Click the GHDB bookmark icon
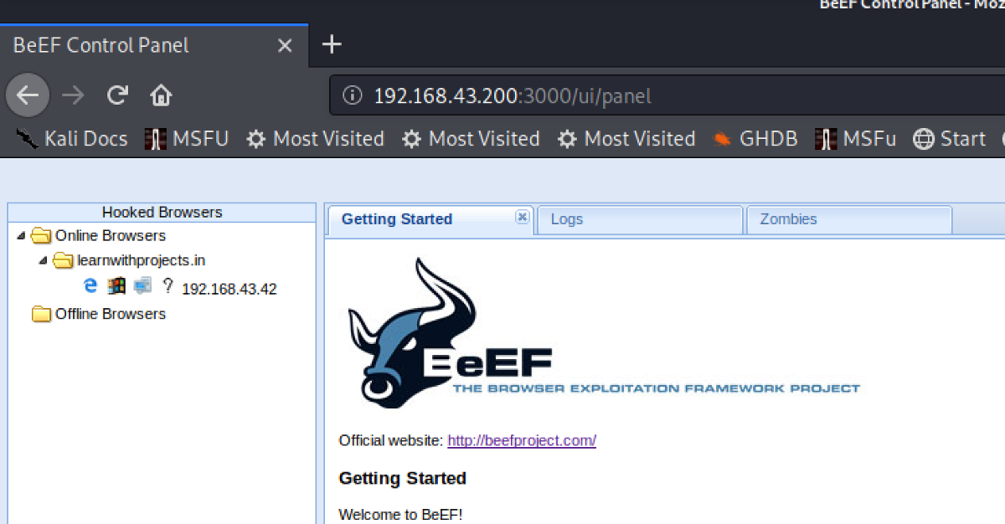This screenshot has height=524, width=1005. (x=722, y=139)
